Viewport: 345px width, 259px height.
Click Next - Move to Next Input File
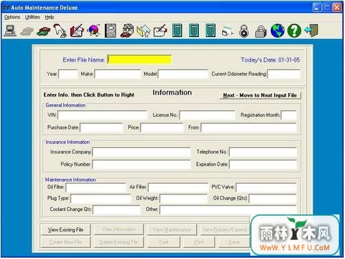(x=260, y=95)
